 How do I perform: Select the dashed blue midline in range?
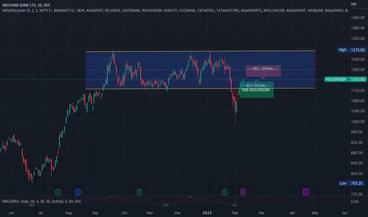click(x=200, y=70)
